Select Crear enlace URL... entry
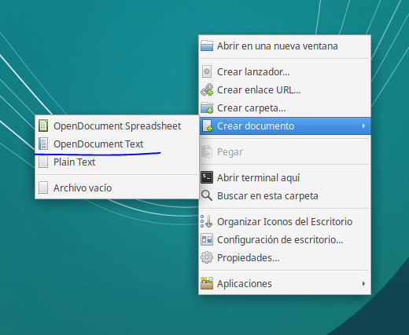The height and width of the screenshot is (335, 409). click(x=285, y=89)
